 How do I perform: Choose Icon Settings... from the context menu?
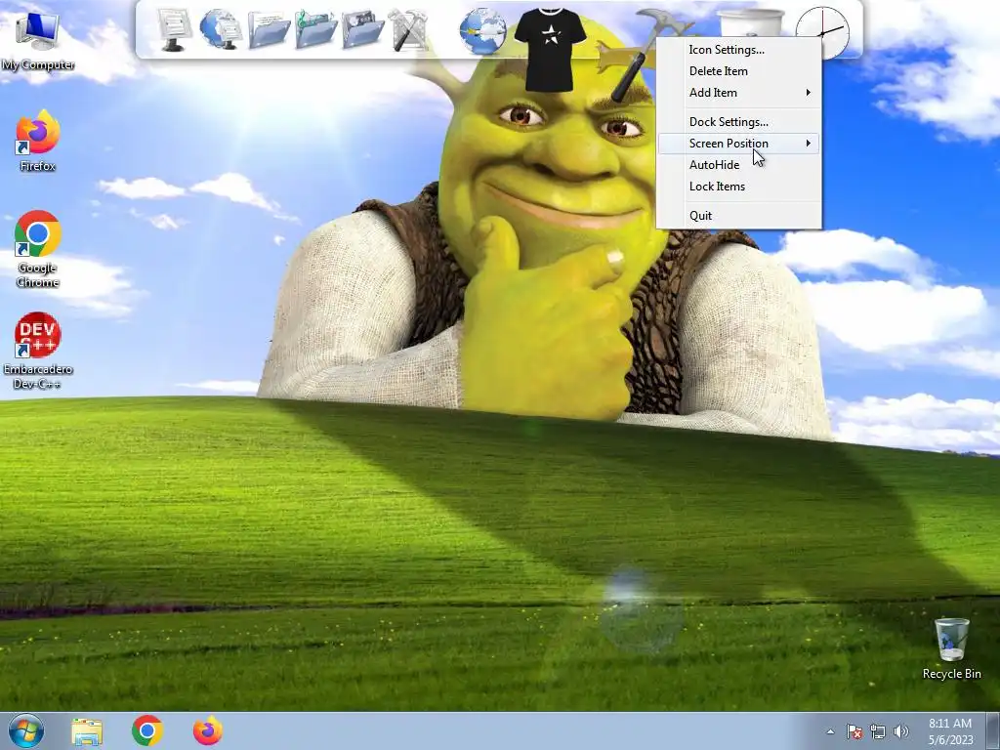coord(739,49)
